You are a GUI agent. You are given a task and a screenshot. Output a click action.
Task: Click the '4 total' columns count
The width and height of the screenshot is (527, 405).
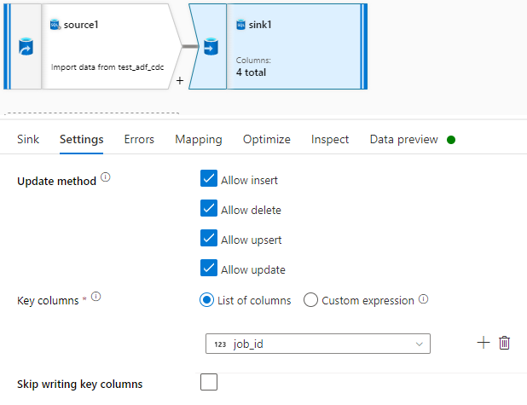point(251,72)
